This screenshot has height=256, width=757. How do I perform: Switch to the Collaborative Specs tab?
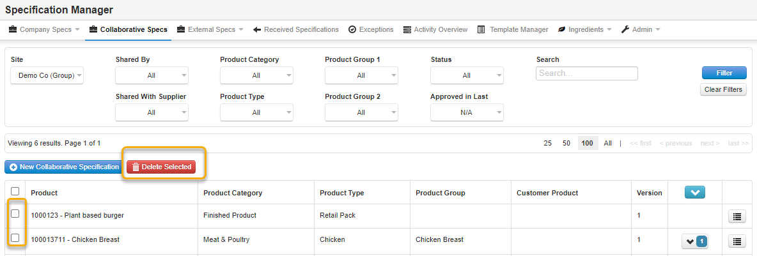pos(128,29)
